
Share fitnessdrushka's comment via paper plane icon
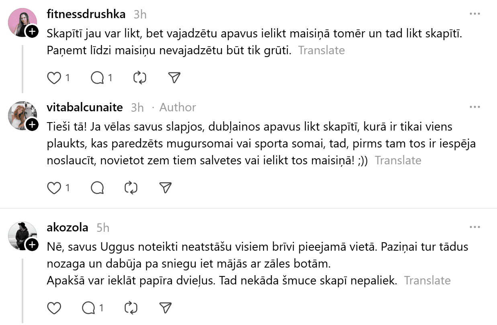click(174, 78)
